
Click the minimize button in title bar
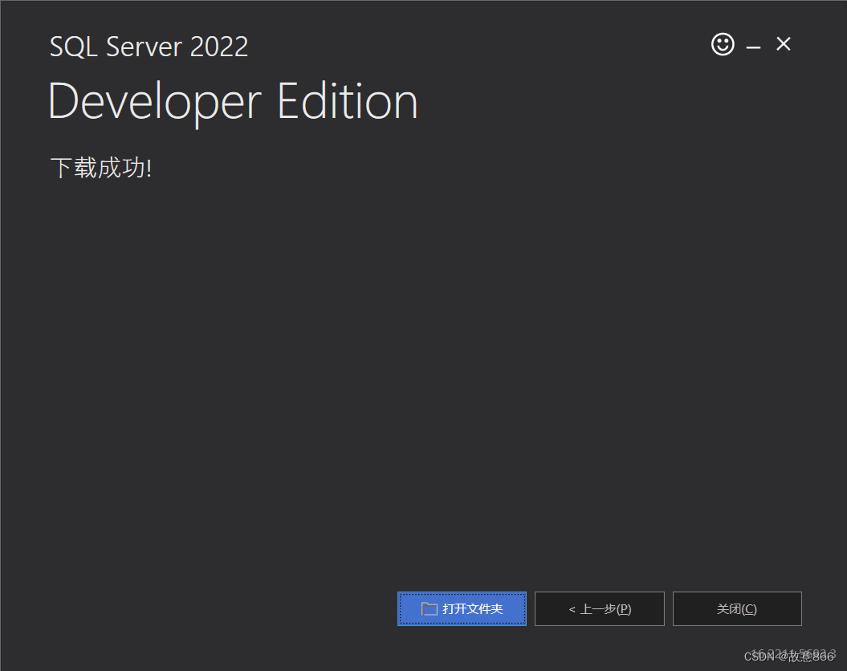coord(753,45)
